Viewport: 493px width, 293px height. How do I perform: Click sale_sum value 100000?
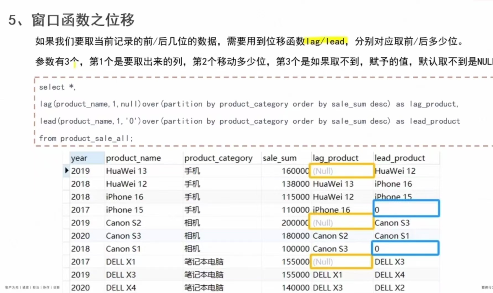[295, 249]
